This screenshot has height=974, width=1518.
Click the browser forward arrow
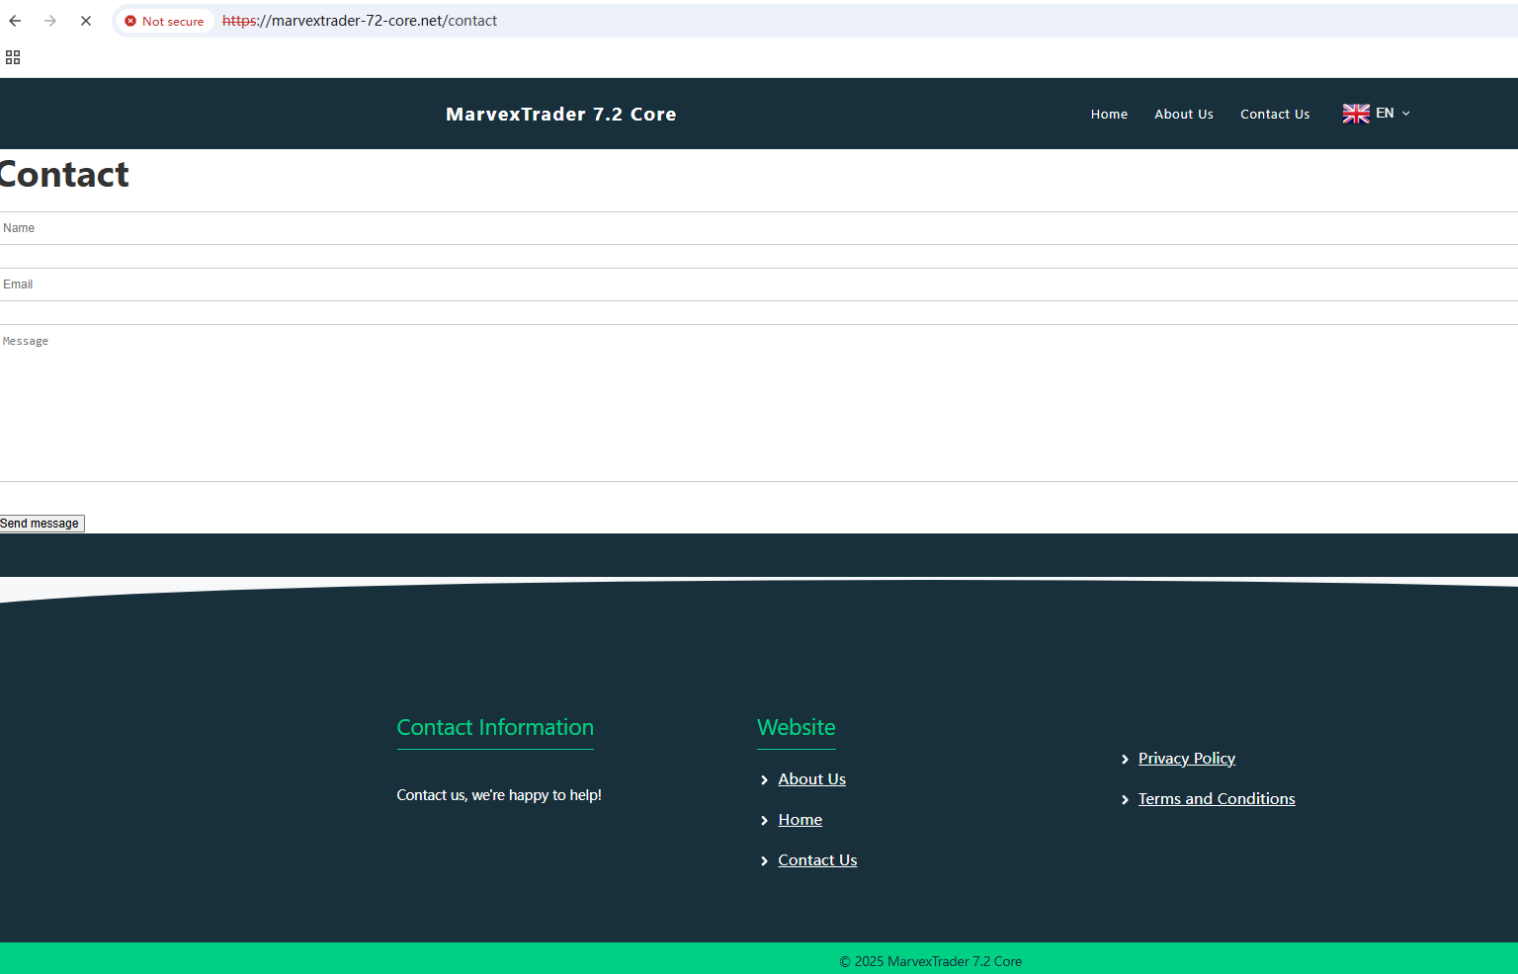50,21
